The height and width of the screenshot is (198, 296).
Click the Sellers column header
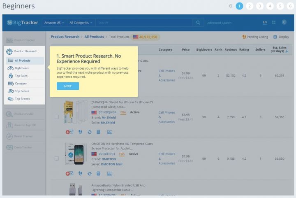pos(260,49)
